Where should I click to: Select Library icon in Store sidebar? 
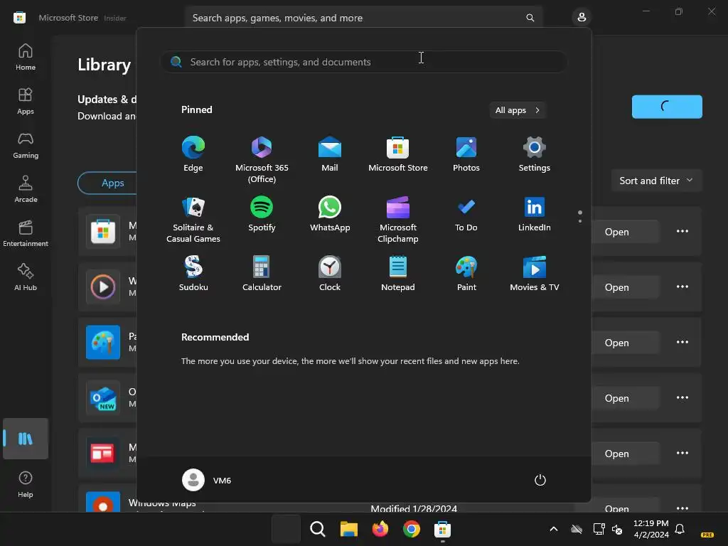pyautogui.click(x=26, y=439)
